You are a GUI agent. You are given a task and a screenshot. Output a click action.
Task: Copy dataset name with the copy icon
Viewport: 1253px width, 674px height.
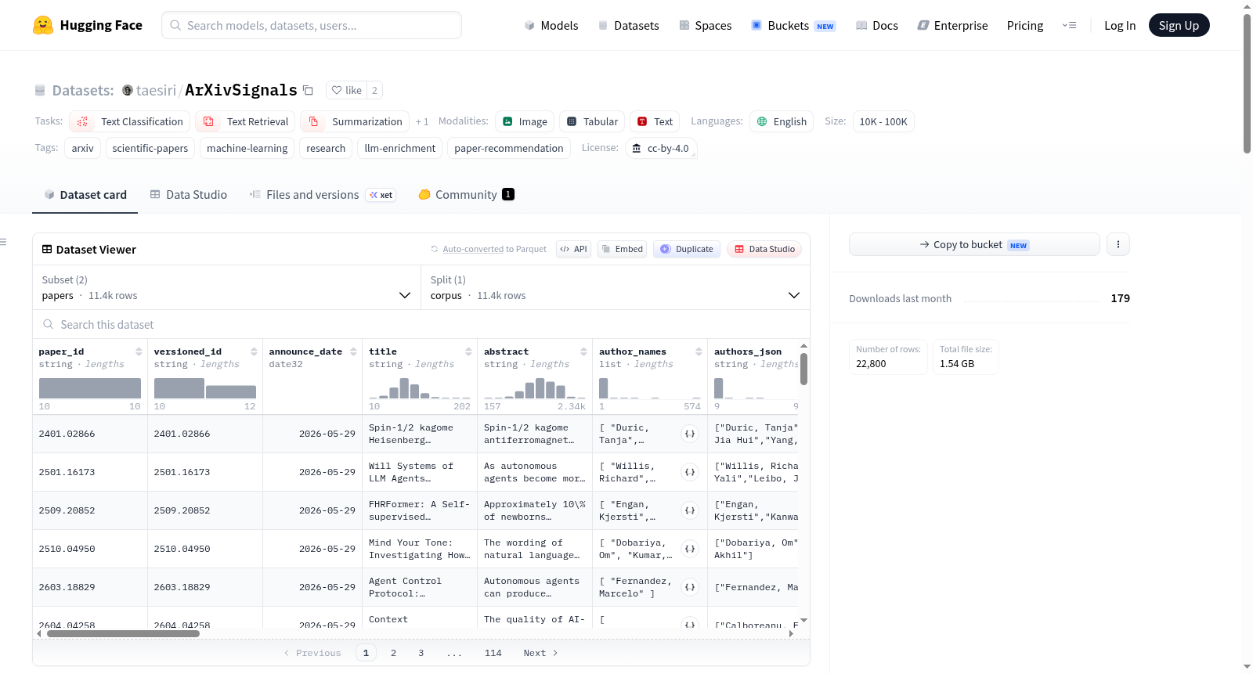pyautogui.click(x=309, y=90)
